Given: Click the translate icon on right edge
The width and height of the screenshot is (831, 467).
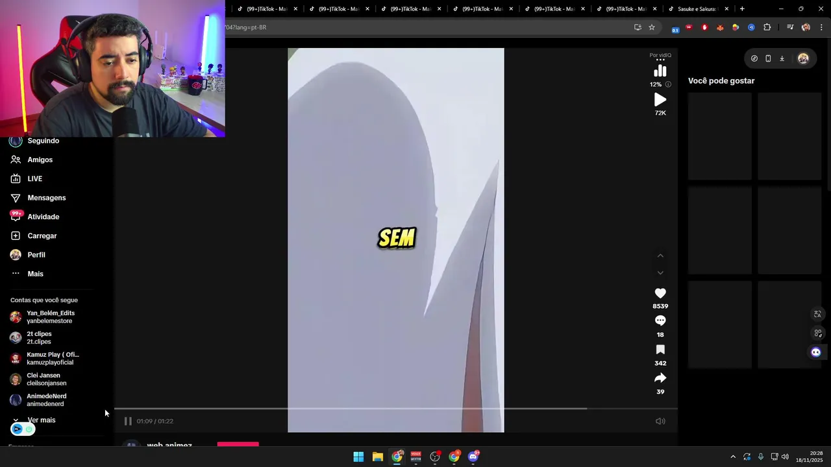Looking at the screenshot, I should coord(817,314).
